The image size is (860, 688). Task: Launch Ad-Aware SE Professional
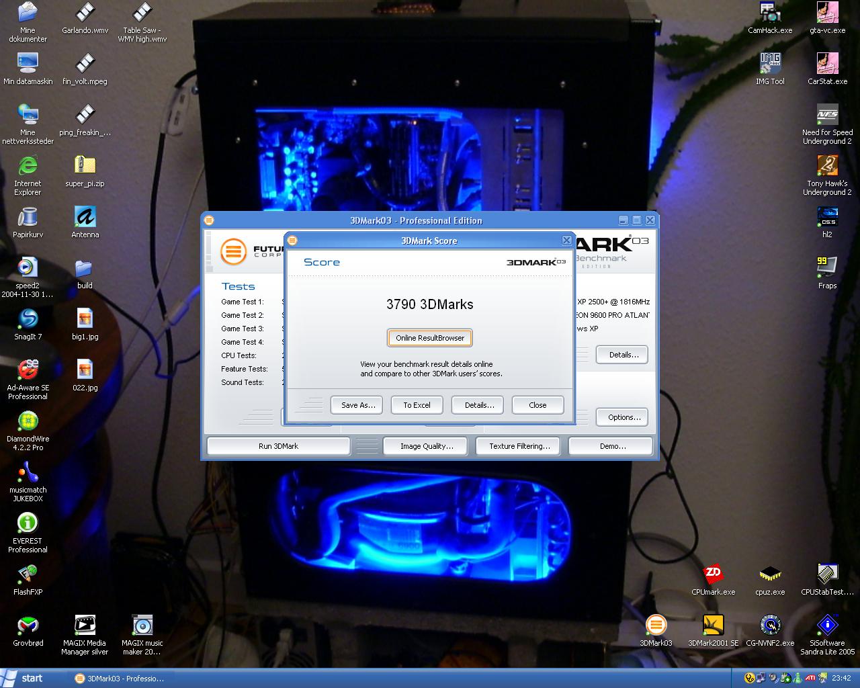click(28, 370)
